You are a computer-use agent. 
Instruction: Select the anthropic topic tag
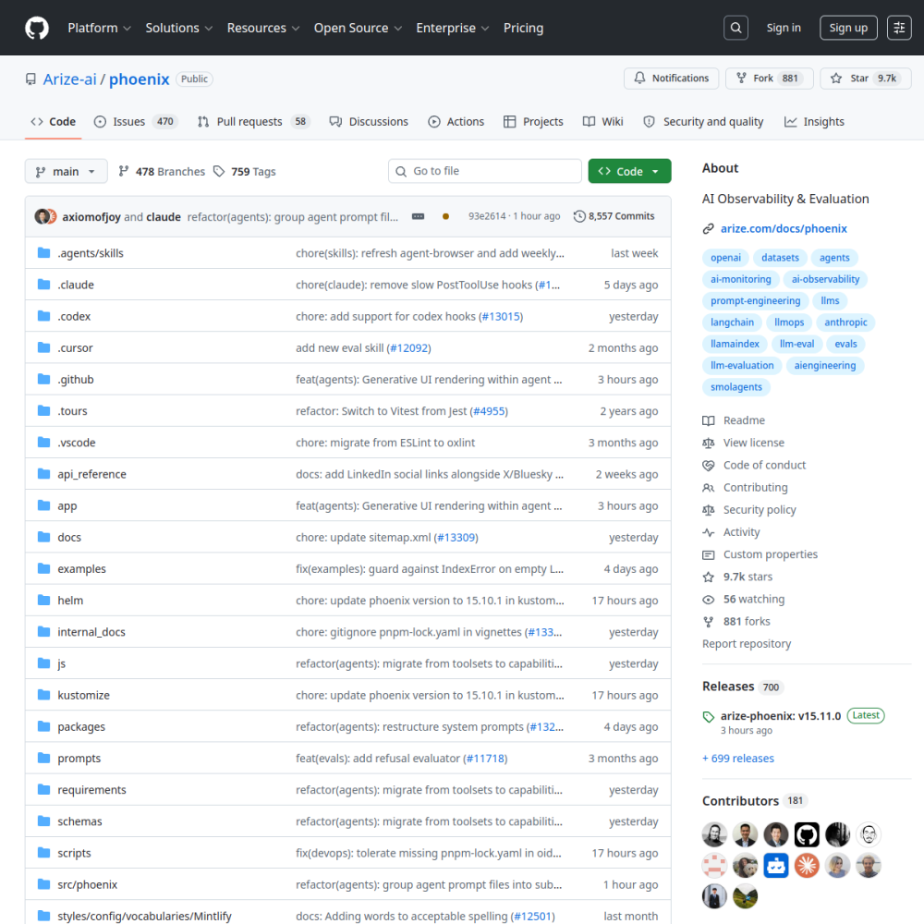[845, 322]
